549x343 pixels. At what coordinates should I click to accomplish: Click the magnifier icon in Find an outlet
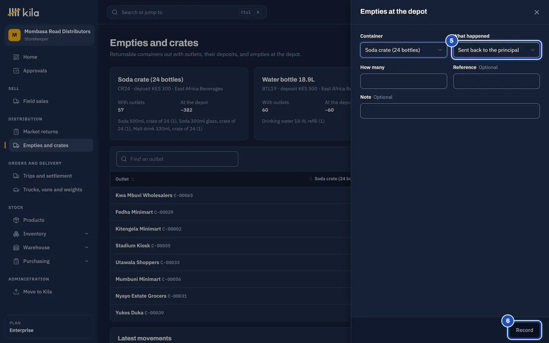pyautogui.click(x=124, y=159)
